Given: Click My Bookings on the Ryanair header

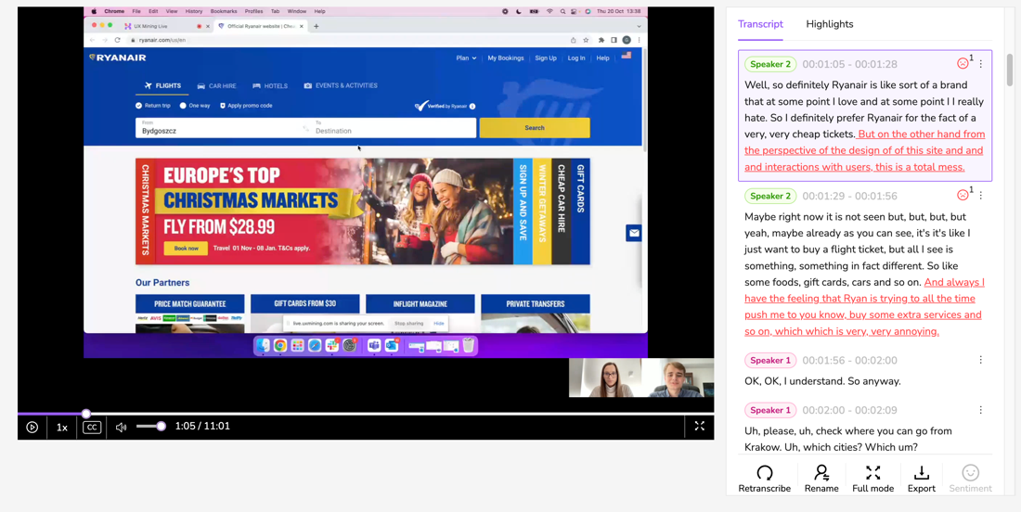Looking at the screenshot, I should [x=506, y=58].
